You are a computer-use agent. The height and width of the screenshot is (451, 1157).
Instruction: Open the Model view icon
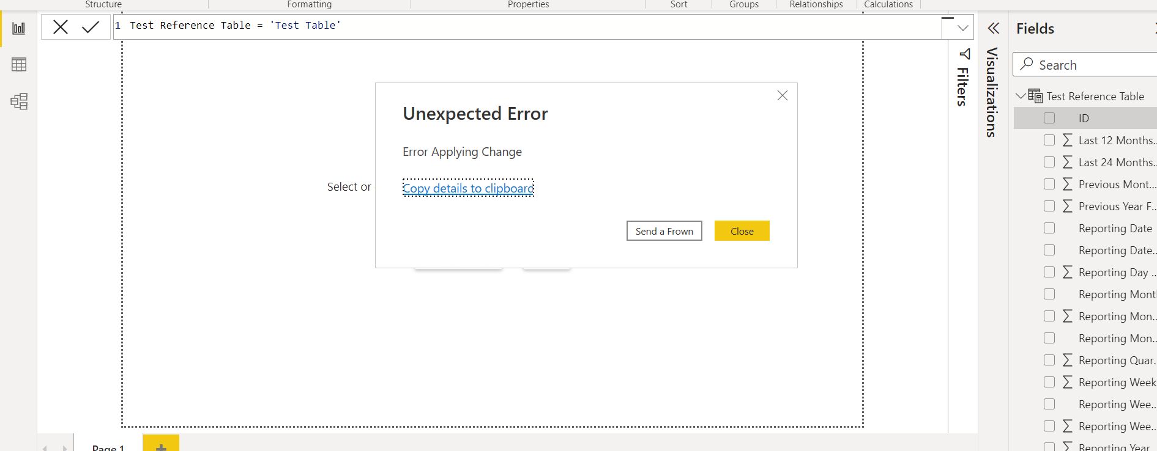(x=19, y=101)
